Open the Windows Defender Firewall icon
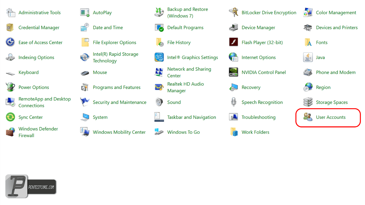 10,132
